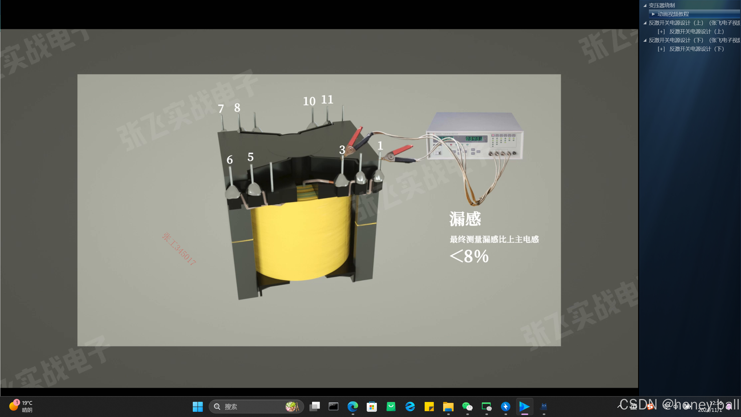Open the Windows Start menu
Image resolution: width=741 pixels, height=417 pixels.
pyautogui.click(x=198, y=407)
